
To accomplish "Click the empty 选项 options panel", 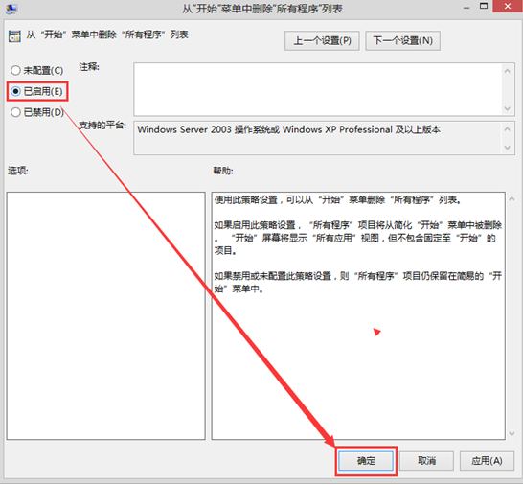I will (105, 315).
